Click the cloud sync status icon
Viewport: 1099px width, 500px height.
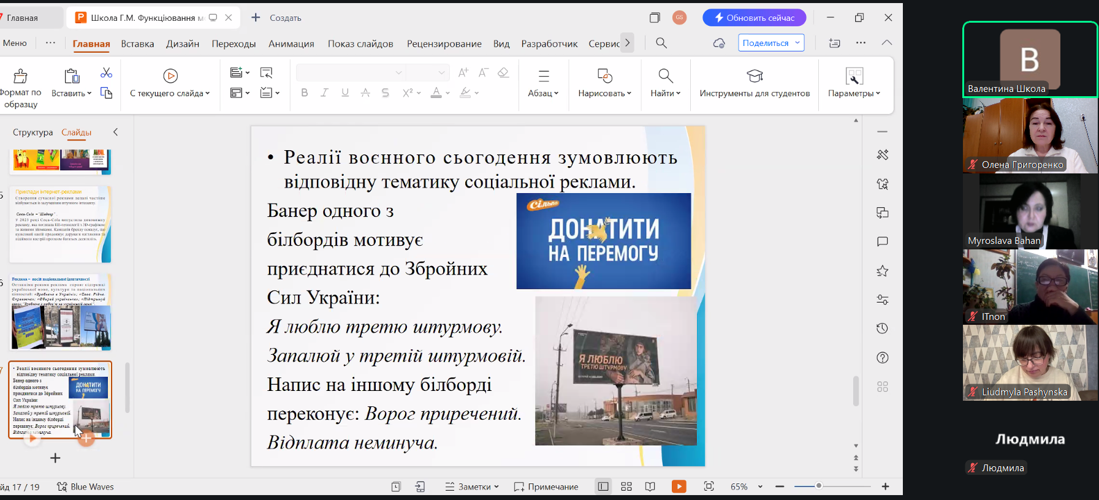719,43
